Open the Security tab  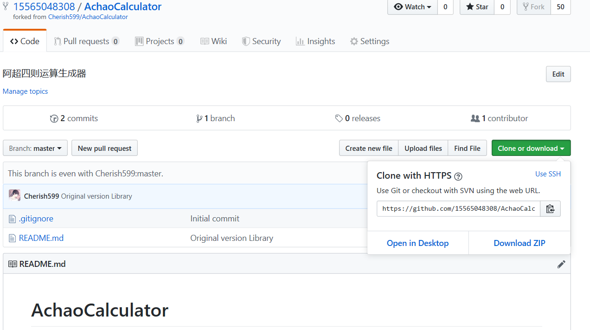pyautogui.click(x=261, y=41)
